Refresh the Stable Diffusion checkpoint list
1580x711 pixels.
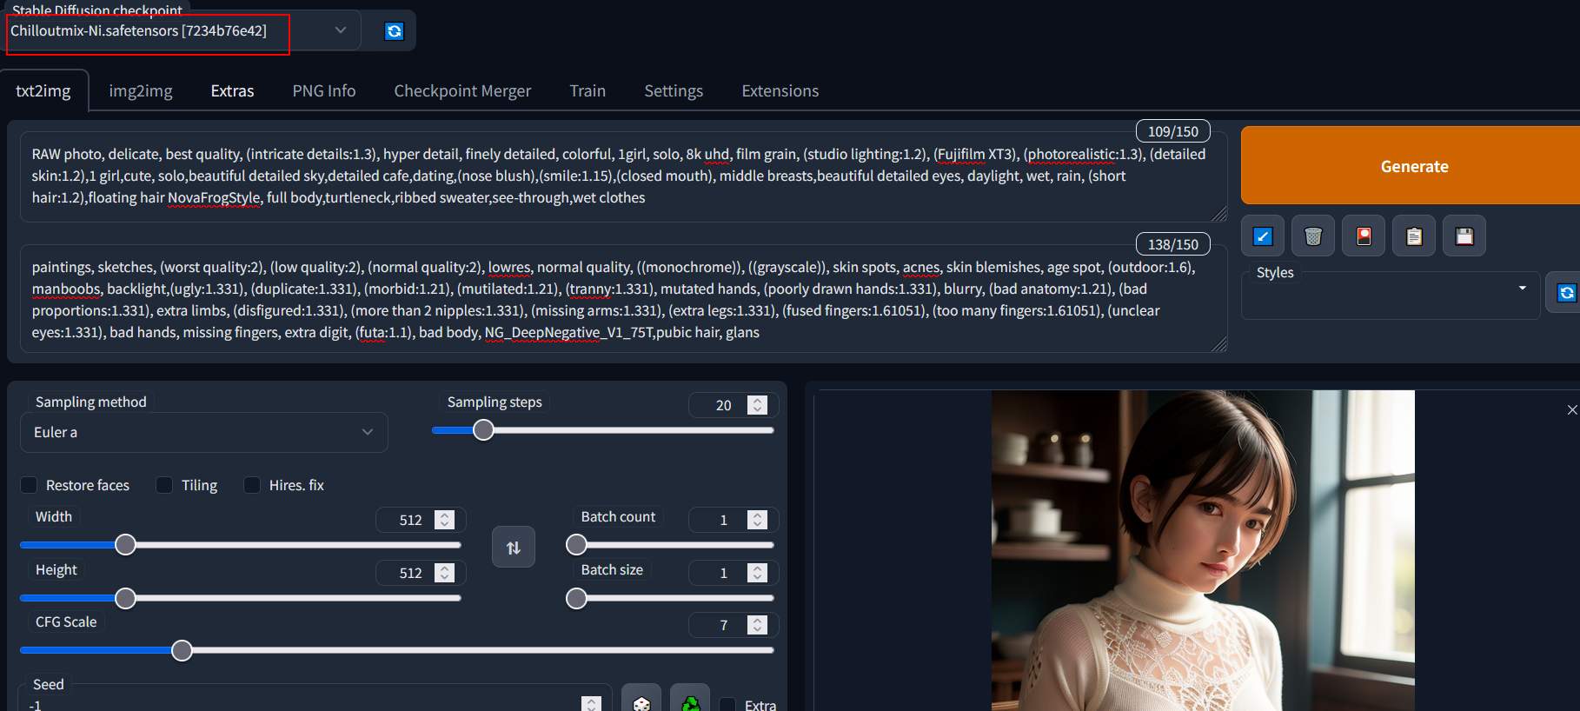click(395, 31)
